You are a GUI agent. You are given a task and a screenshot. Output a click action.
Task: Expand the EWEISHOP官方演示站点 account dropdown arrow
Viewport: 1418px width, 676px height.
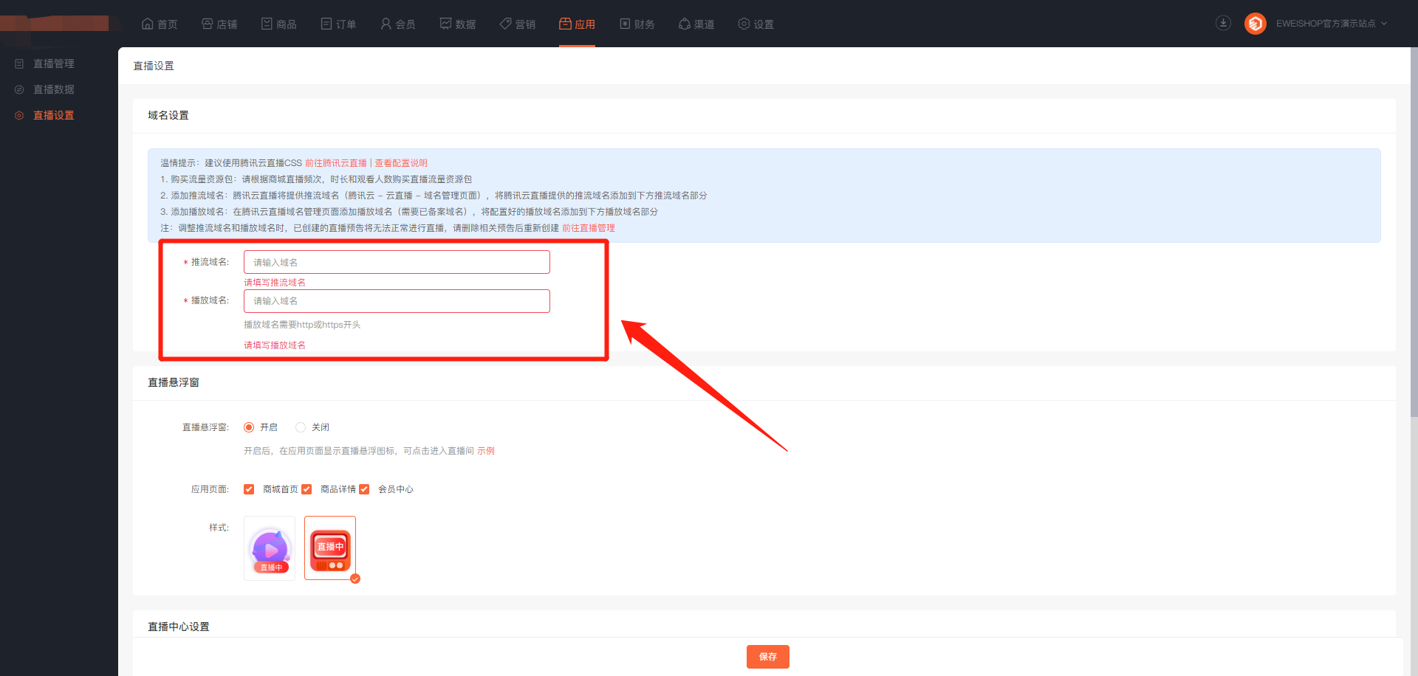point(1384,24)
